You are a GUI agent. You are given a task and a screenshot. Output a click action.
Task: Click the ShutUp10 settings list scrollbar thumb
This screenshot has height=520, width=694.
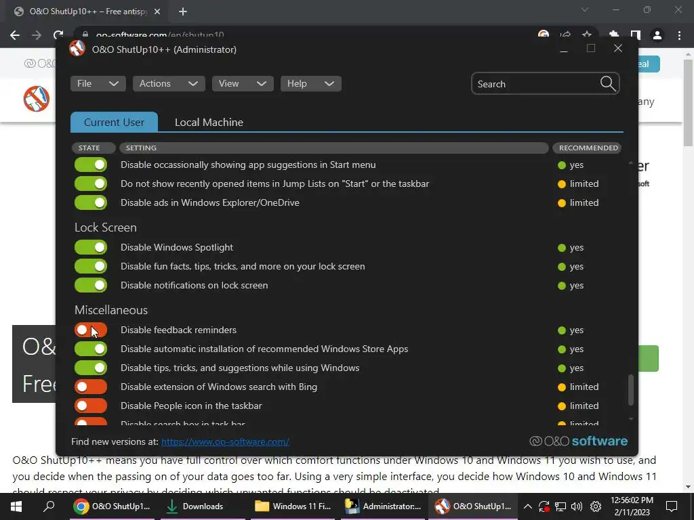pyautogui.click(x=631, y=390)
